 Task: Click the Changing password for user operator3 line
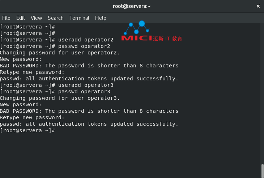60,98
